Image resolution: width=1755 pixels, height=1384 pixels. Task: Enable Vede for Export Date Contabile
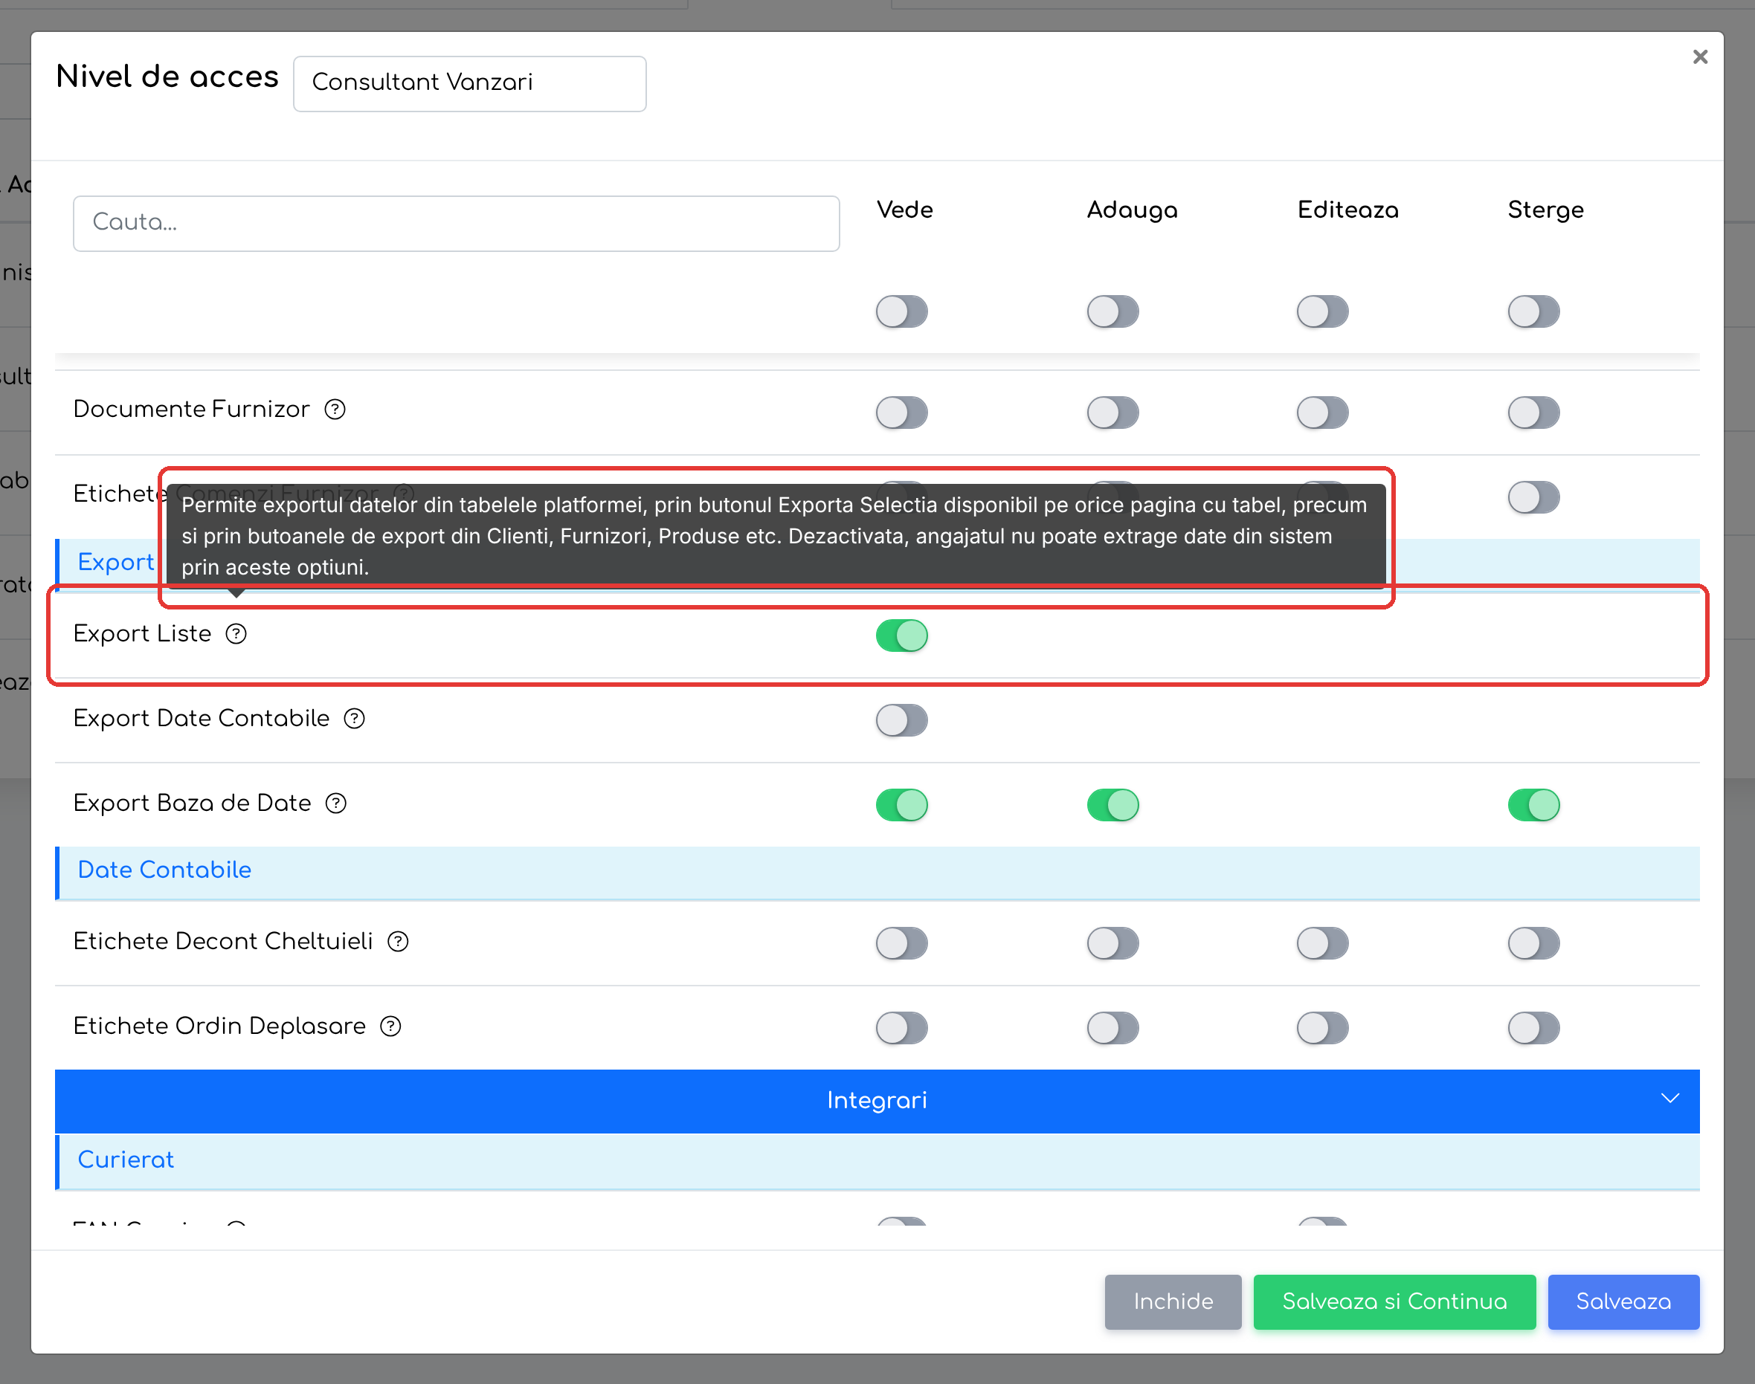tap(901, 720)
